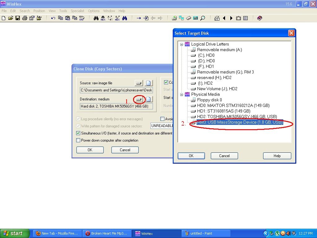Open the File menu
317x238 pixels.
[x=4, y=11]
